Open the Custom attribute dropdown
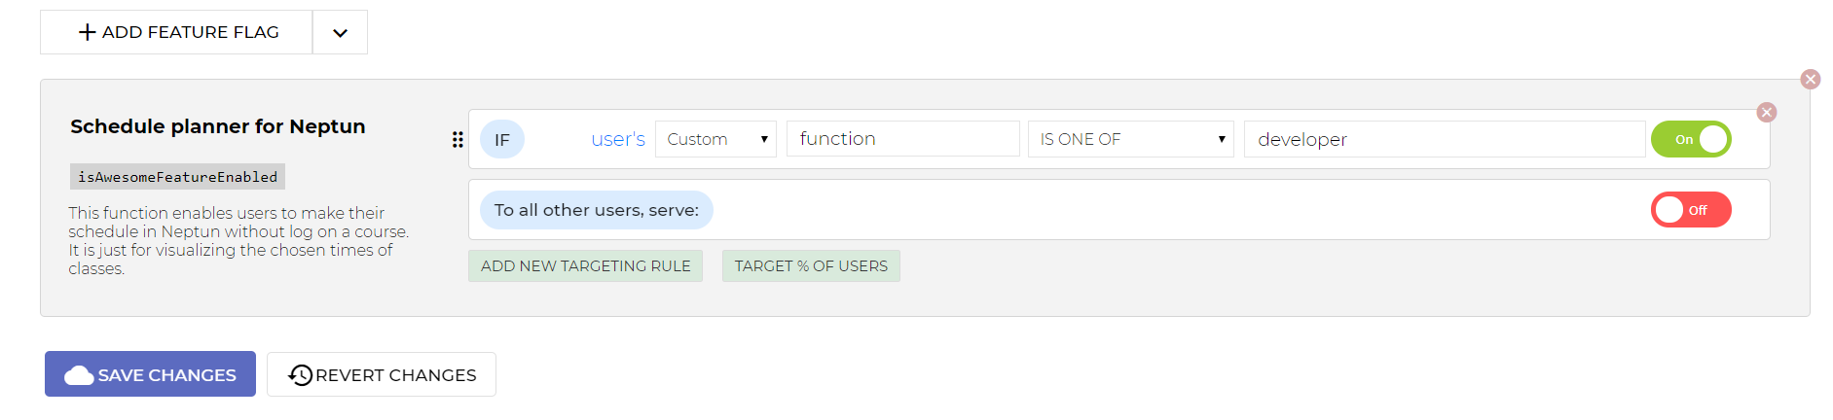Viewport: 1833px width, 420px height. click(x=715, y=139)
